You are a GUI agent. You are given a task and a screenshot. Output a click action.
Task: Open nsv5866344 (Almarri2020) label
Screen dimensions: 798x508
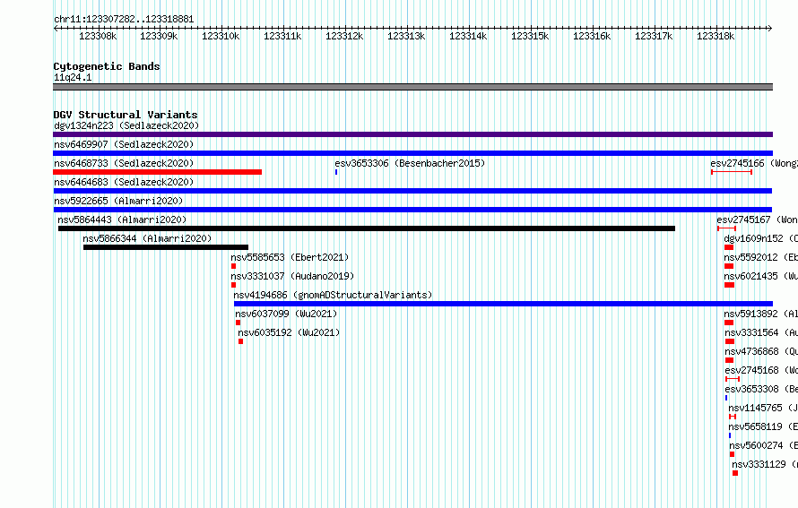(147, 238)
